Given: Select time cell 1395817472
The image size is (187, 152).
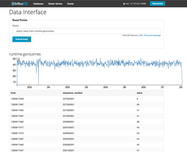Looking at the screenshot, I should coord(17,133).
